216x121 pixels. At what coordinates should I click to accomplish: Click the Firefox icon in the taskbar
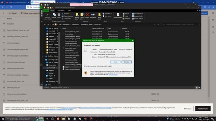click(58, 119)
